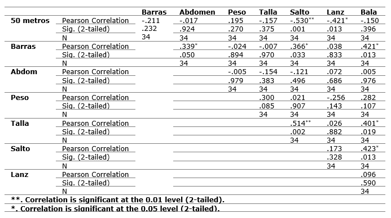This screenshot has width=391, height=218.
Task: Select the .423 Salto-Bala correlation value
Action: 370,148
